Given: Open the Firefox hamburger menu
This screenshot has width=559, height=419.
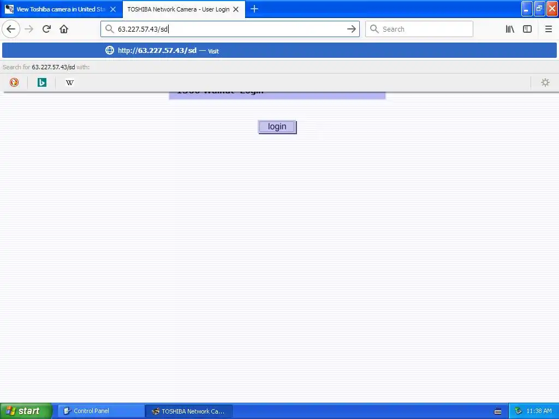Looking at the screenshot, I should pos(548,29).
